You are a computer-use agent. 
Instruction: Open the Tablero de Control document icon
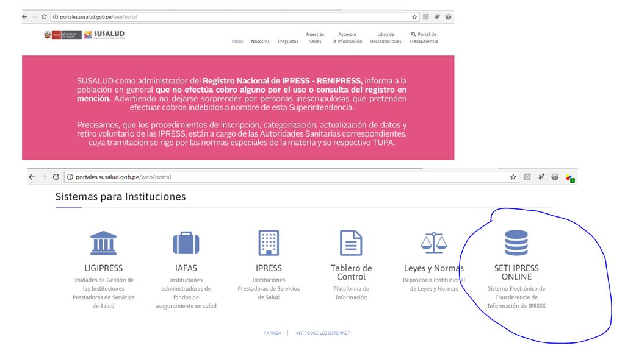pos(351,243)
